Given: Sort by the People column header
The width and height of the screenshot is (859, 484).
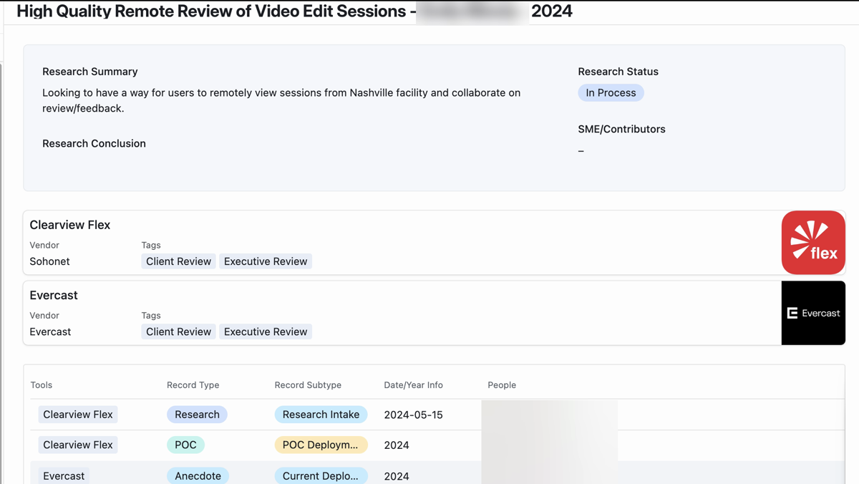Looking at the screenshot, I should tap(502, 384).
